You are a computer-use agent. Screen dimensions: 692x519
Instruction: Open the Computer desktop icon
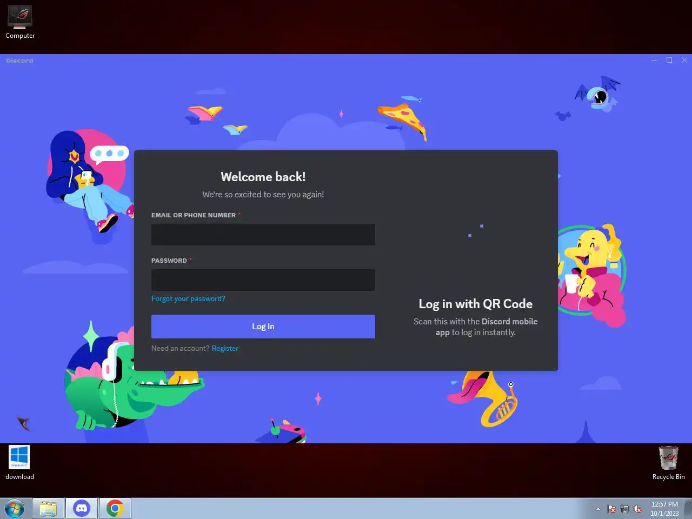click(x=20, y=23)
